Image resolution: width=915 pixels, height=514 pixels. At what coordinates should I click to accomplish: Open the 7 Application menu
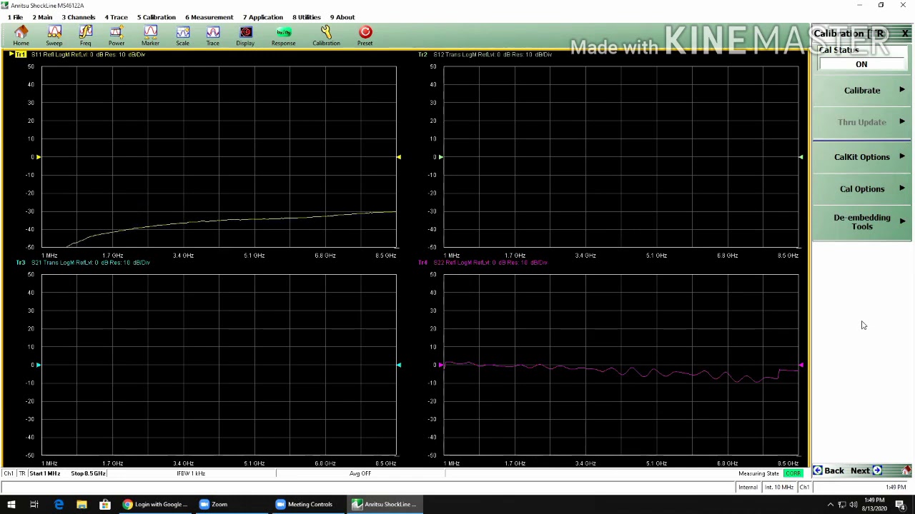(262, 17)
